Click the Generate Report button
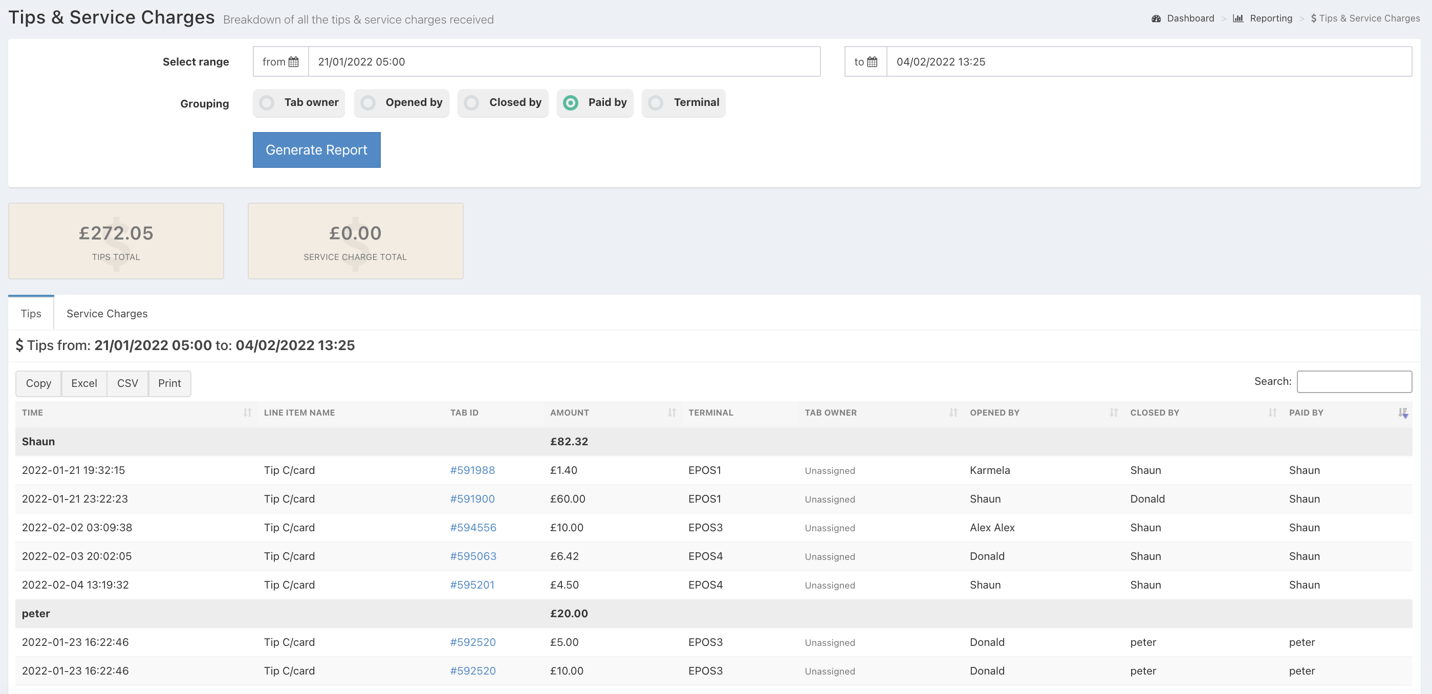1432x694 pixels. (x=316, y=150)
